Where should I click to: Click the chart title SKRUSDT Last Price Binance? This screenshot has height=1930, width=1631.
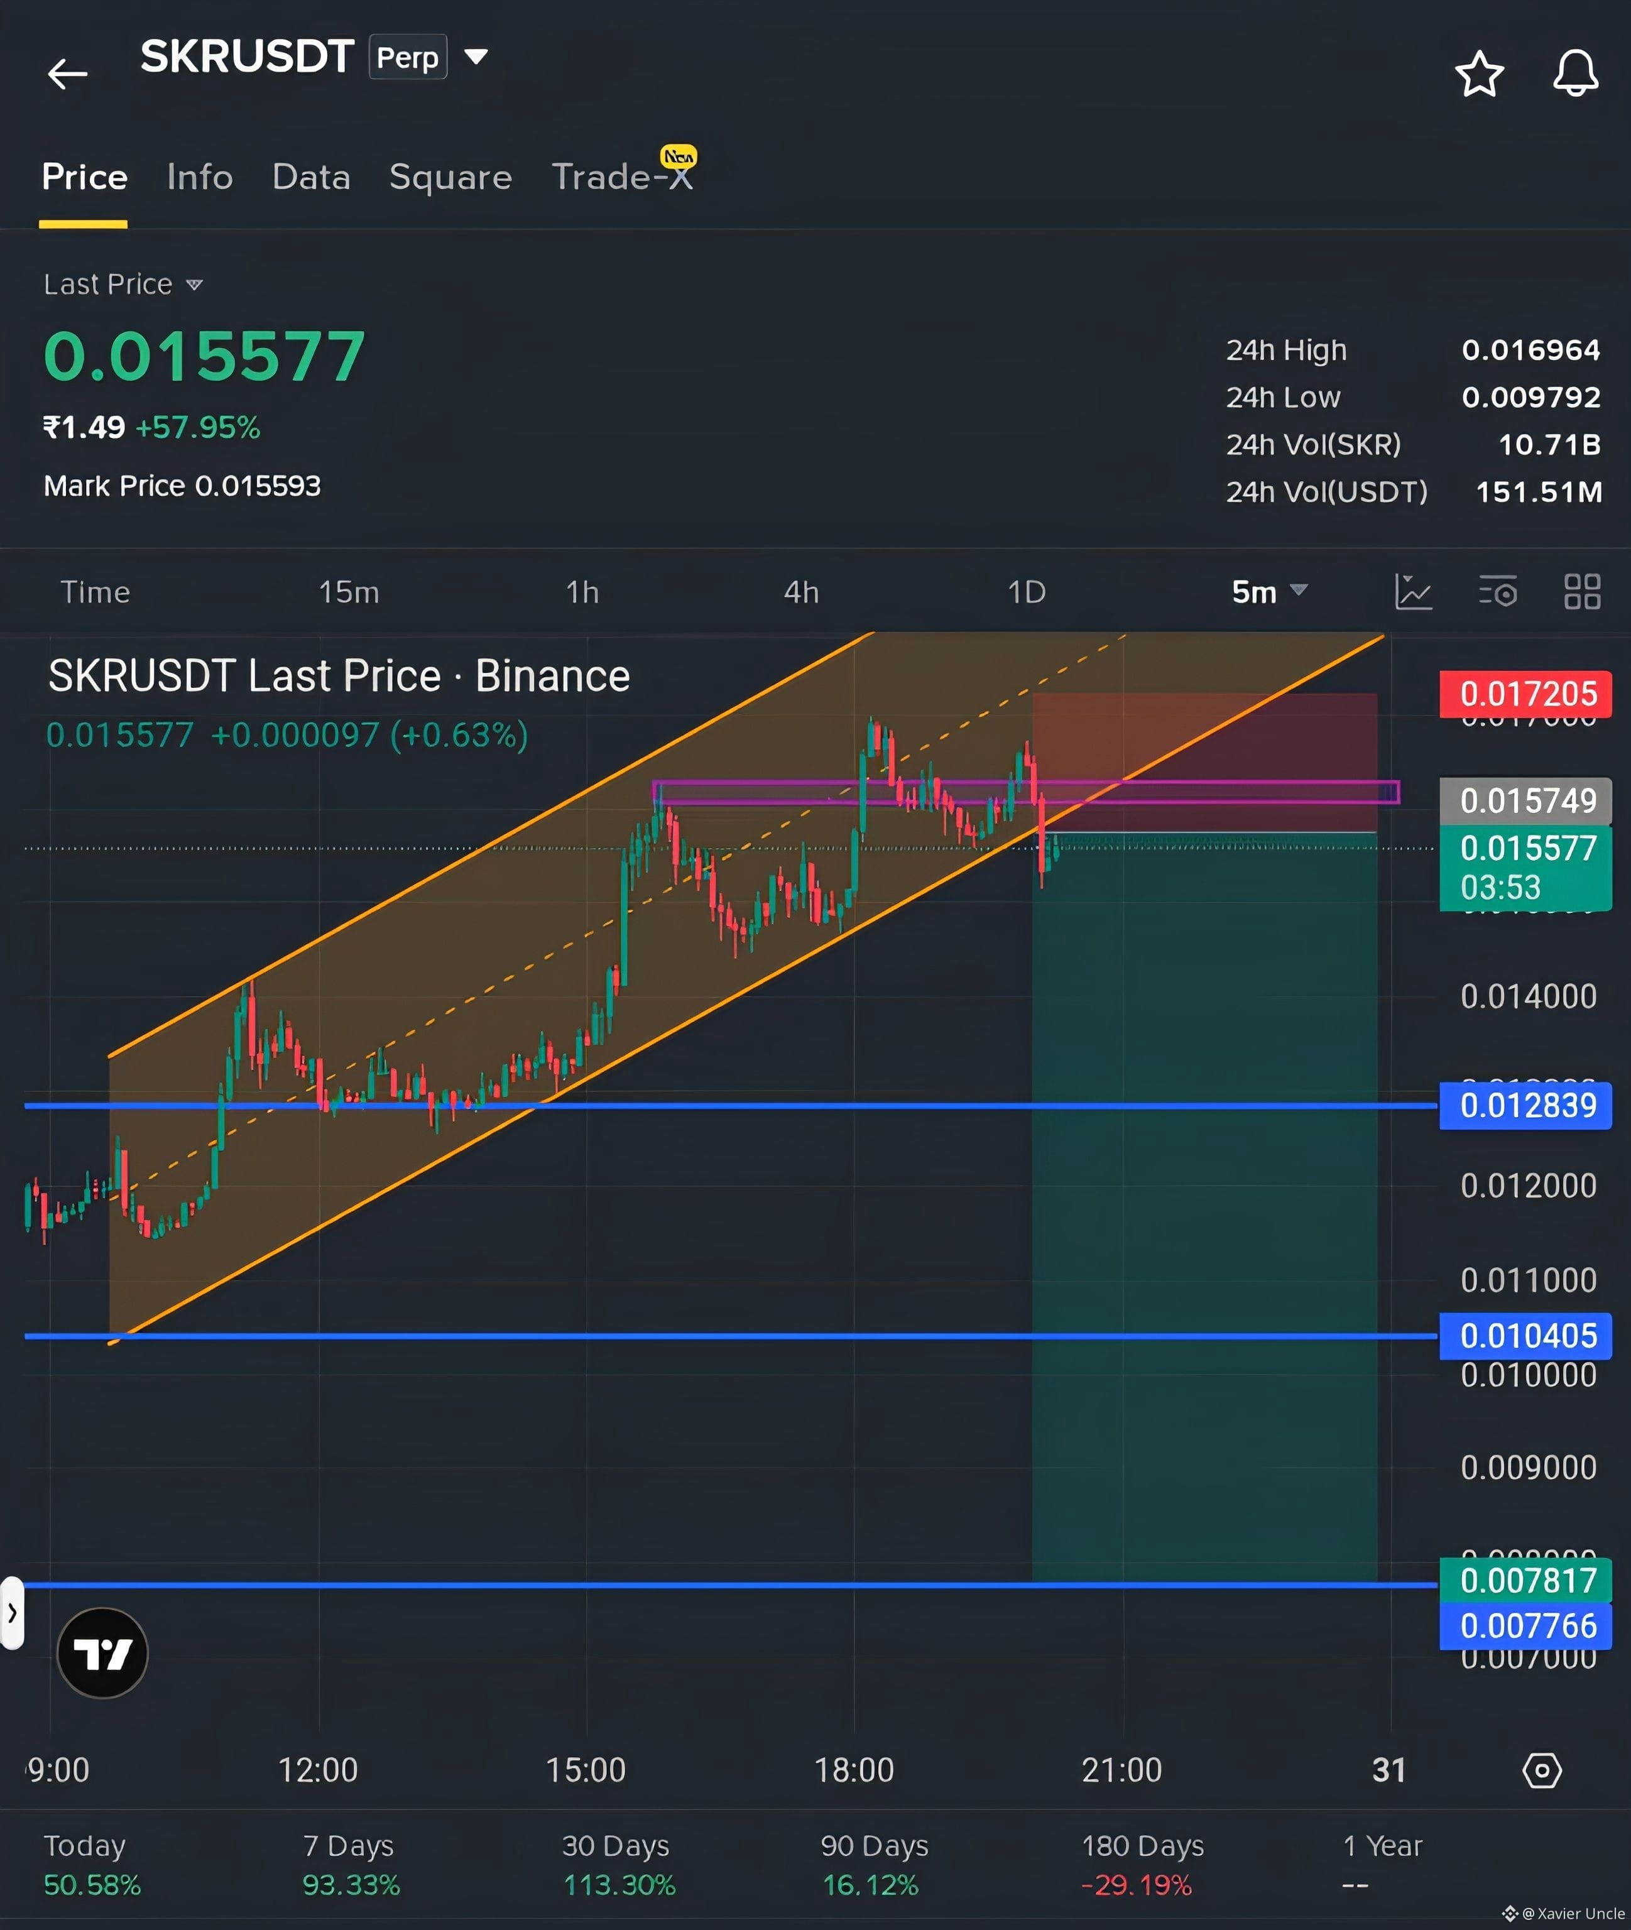[339, 675]
